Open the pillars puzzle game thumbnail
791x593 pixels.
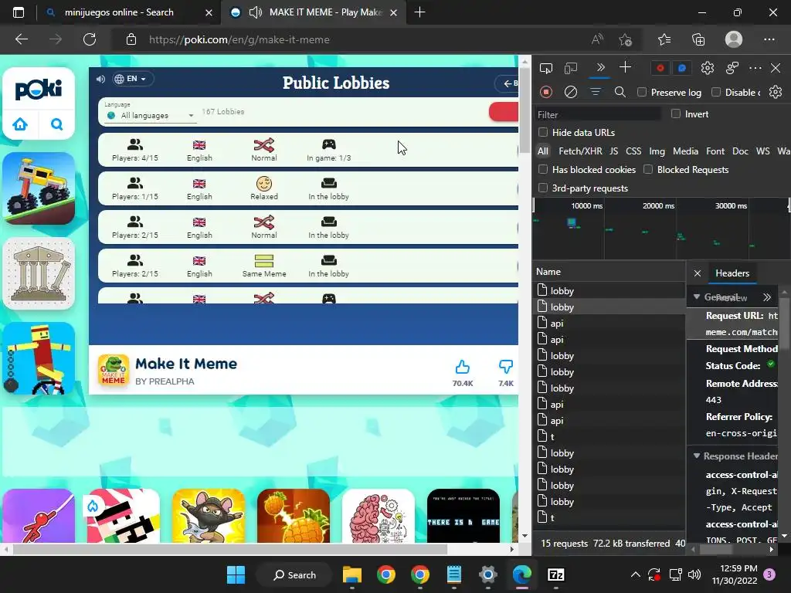[x=39, y=273]
